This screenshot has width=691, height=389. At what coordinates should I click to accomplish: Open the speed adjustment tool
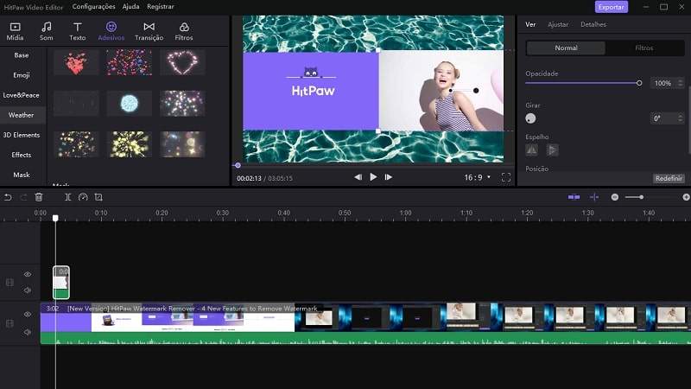[x=83, y=197]
